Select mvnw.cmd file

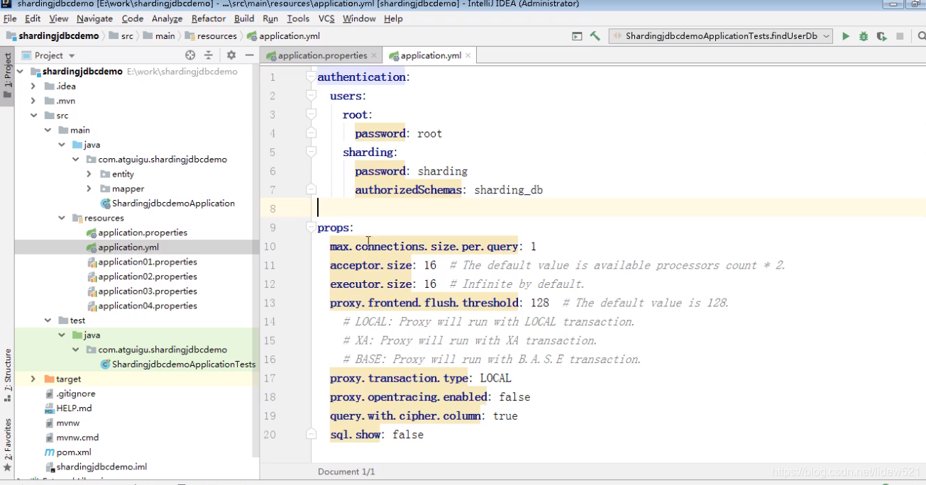point(78,437)
